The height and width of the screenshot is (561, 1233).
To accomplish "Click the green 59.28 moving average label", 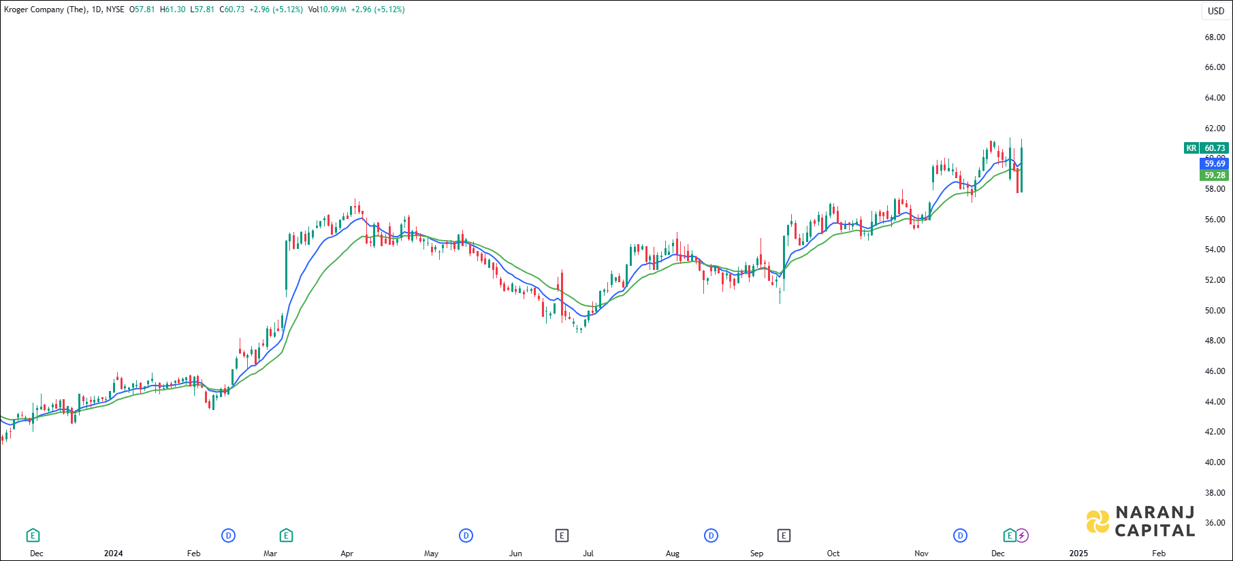I will (x=1215, y=175).
